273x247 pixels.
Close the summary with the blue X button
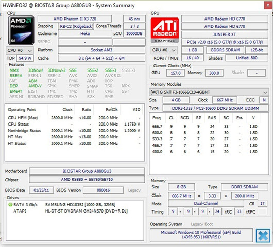pyautogui.click(x=263, y=236)
